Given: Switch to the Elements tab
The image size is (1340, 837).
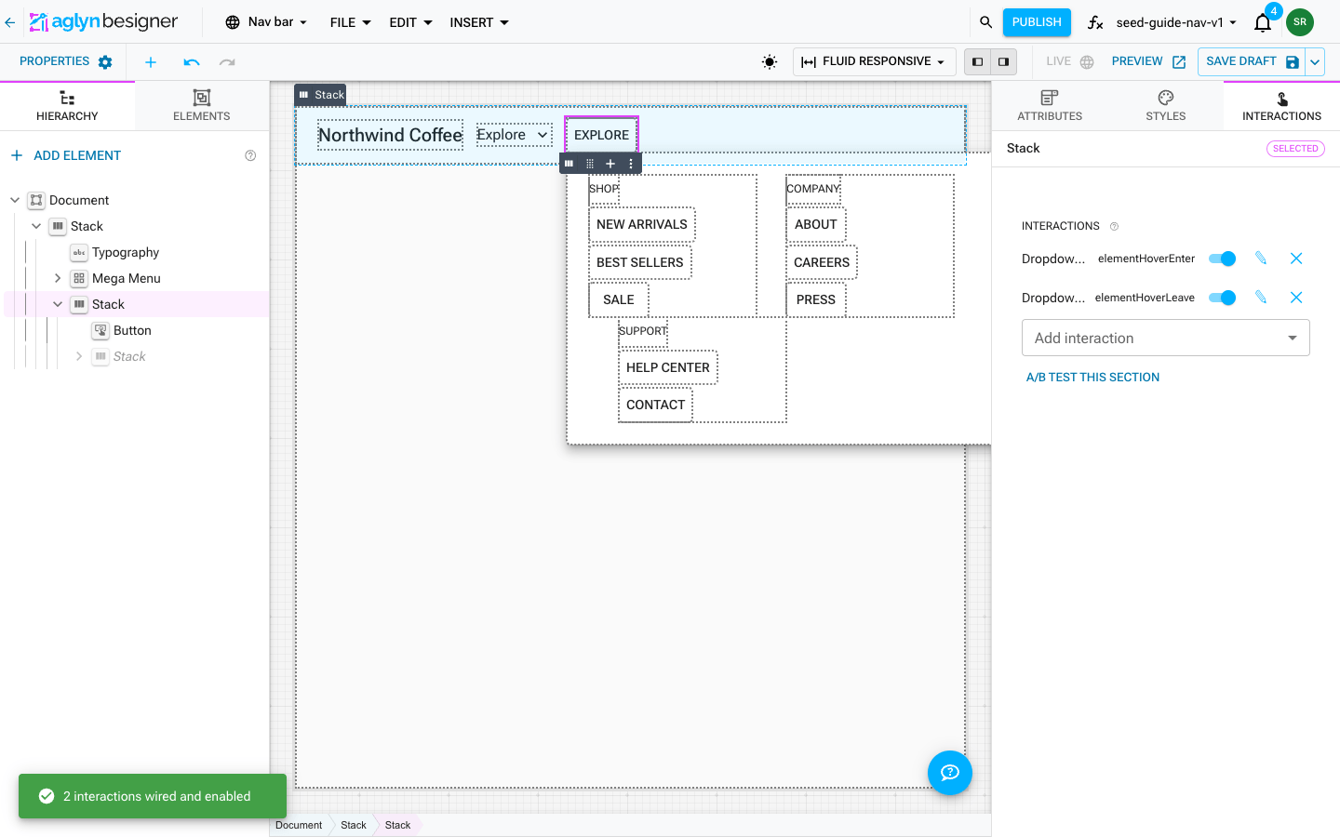Looking at the screenshot, I should (x=202, y=106).
